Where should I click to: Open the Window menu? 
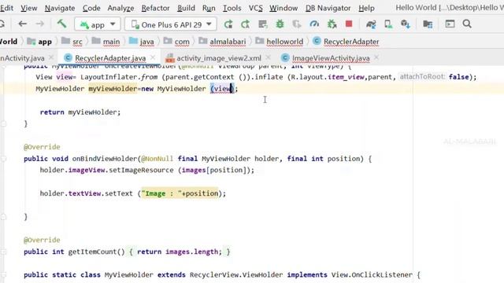tap(283, 8)
